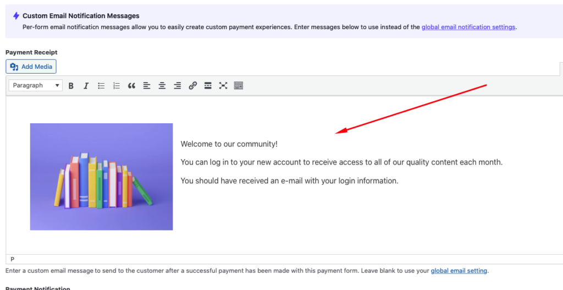The height and width of the screenshot is (290, 563).
Task: Align text right
Action: (x=177, y=86)
